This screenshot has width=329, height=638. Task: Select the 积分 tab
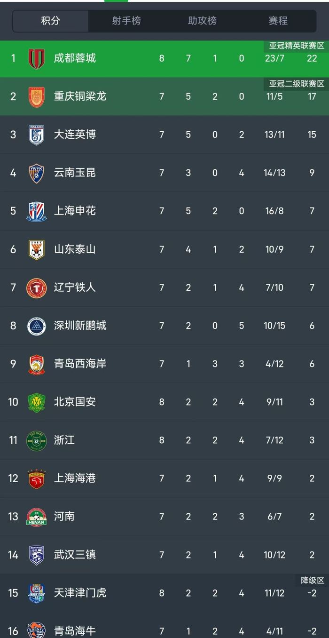click(51, 21)
